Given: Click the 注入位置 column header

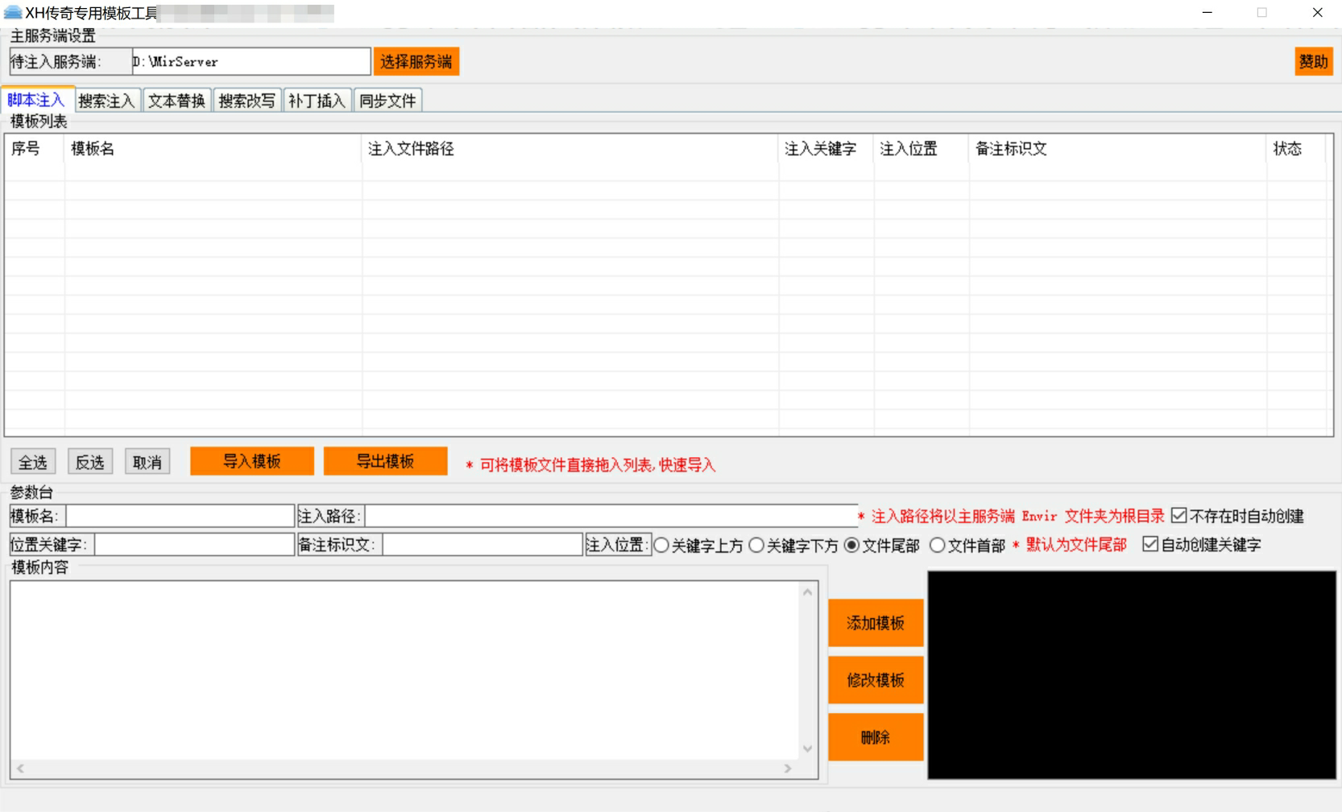Looking at the screenshot, I should coord(921,149).
